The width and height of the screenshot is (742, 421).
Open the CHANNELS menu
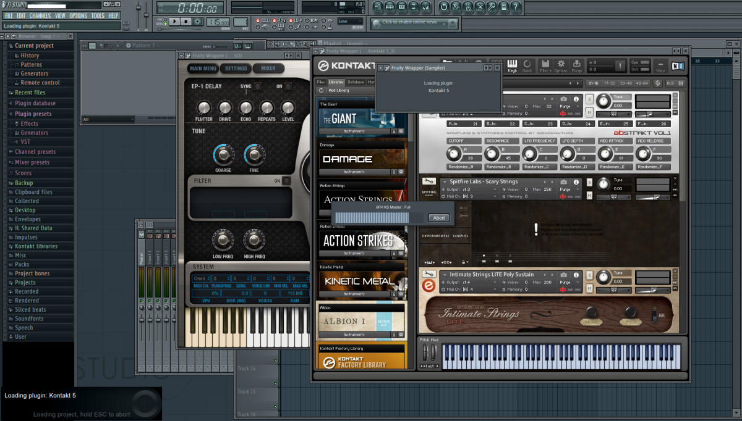tap(40, 15)
